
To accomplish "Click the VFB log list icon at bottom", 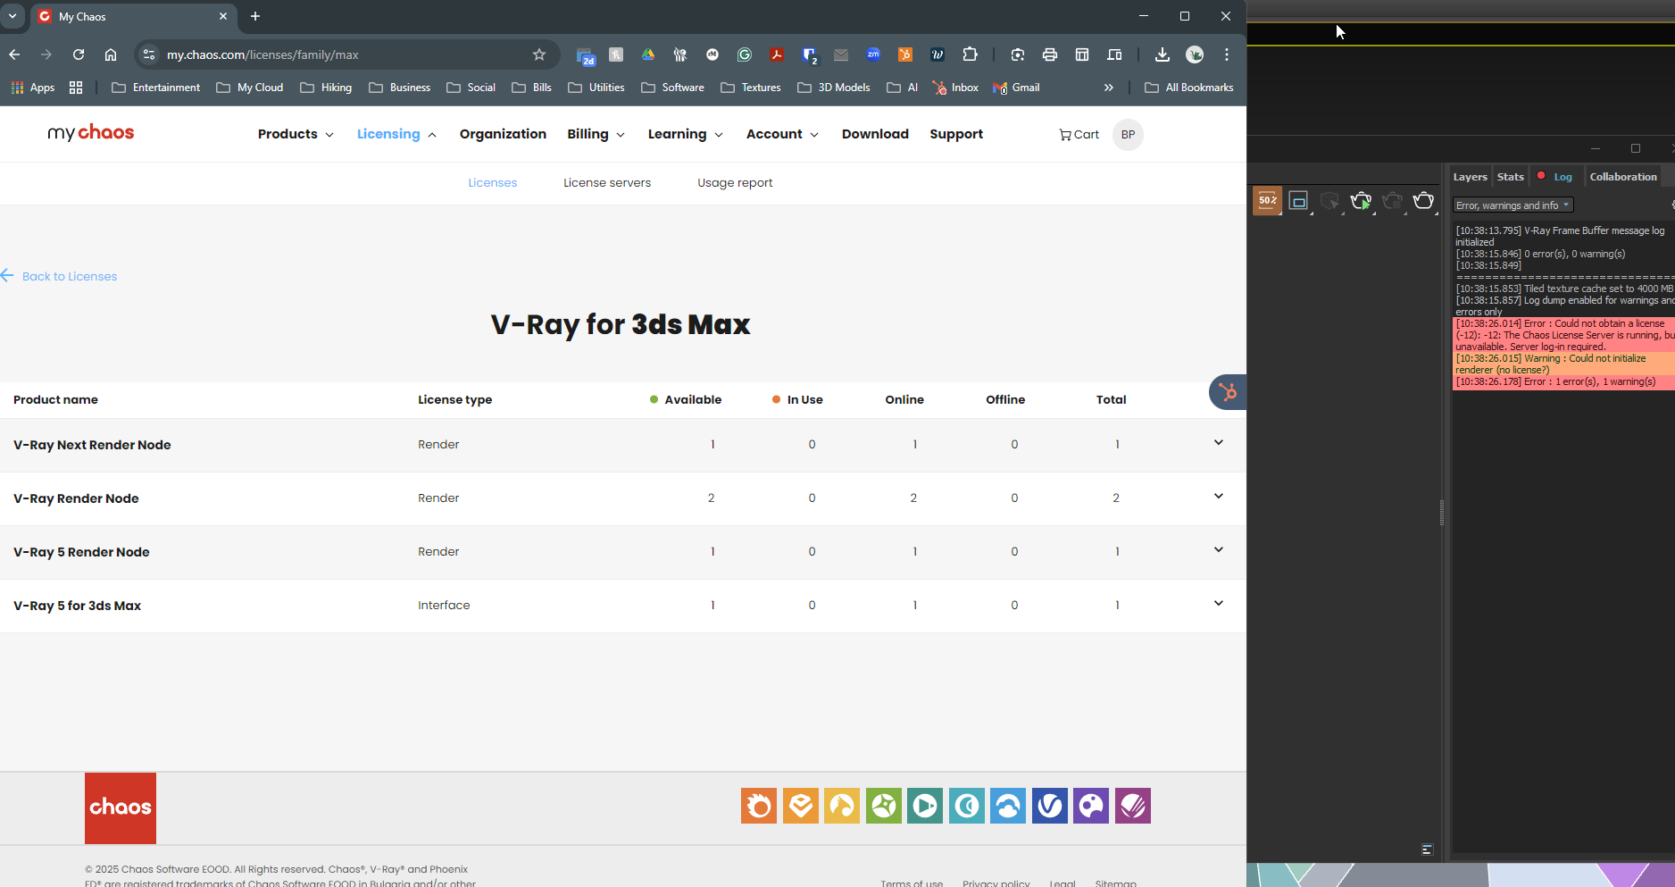I will click(x=1427, y=849).
